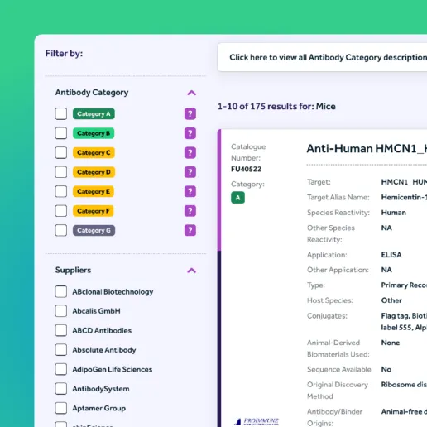Click the Absolute Antibody supplier name
Screen dimensions: 427x427
[104, 350]
